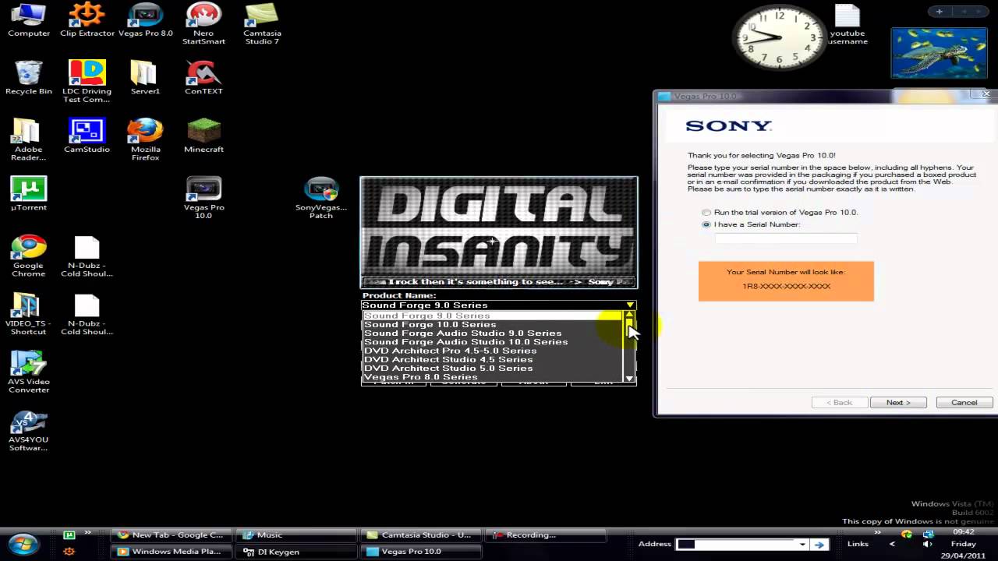
Task: Click the Address bar go arrow button
Action: 819,544
